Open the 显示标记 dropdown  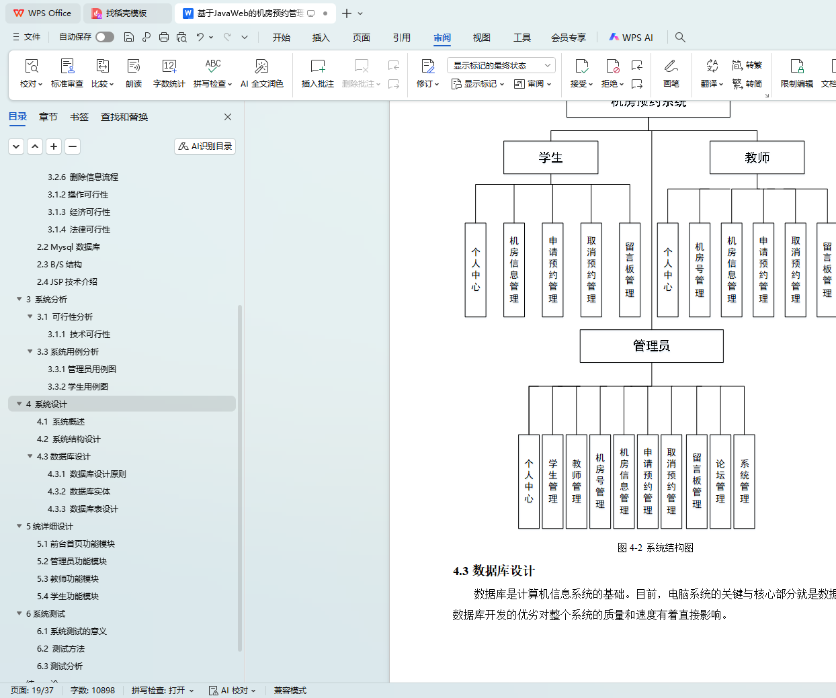tap(478, 84)
